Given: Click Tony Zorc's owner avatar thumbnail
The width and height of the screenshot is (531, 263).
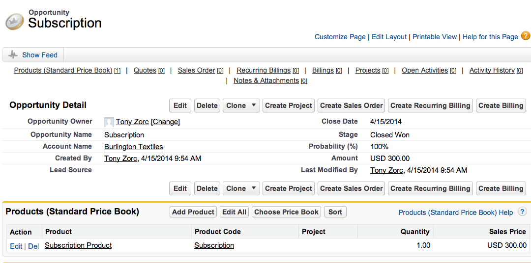Looking at the screenshot, I should pos(109,122).
